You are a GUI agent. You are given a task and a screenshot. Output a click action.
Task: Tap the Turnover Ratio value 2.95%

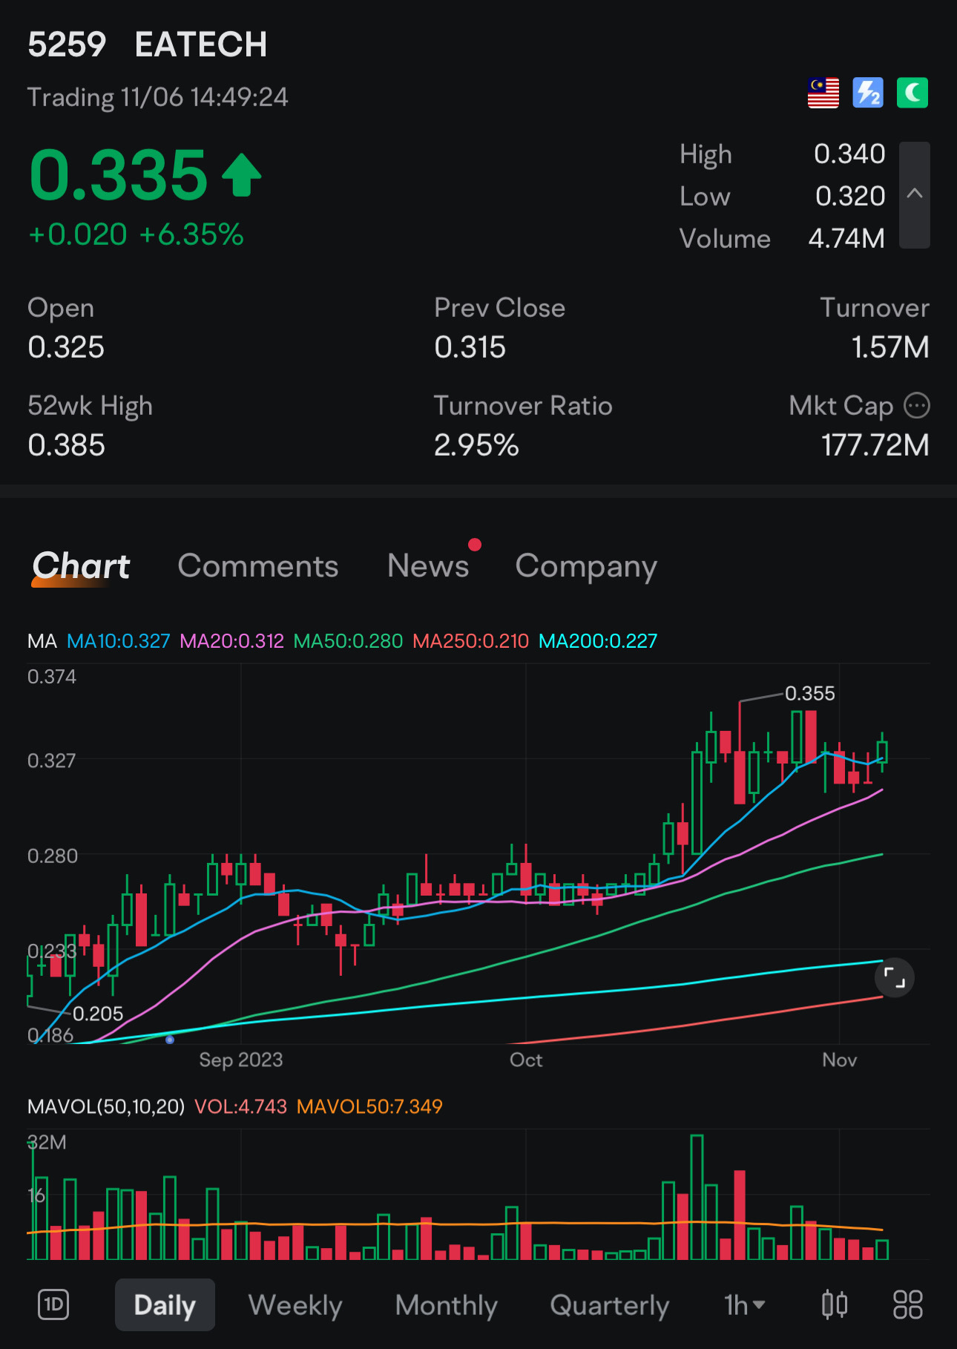[x=476, y=445]
